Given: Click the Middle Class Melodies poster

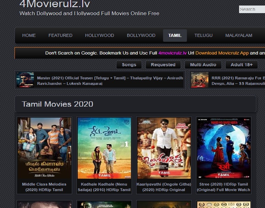Looking at the screenshot, I should (45, 148).
